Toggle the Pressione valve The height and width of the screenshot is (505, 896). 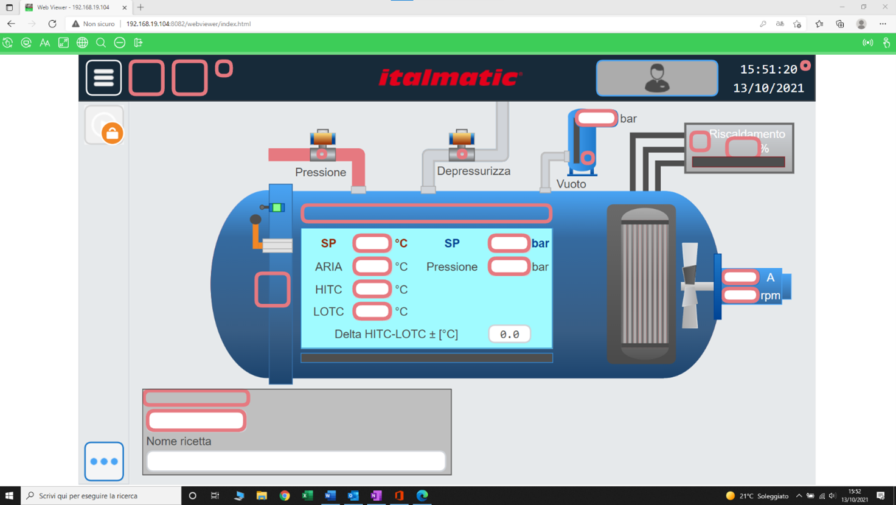(322, 146)
